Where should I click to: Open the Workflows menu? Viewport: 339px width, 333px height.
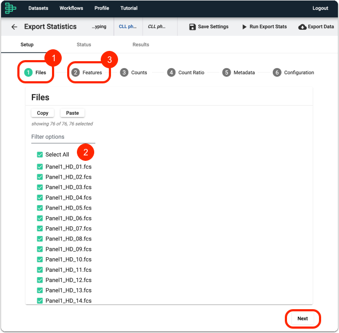(71, 8)
